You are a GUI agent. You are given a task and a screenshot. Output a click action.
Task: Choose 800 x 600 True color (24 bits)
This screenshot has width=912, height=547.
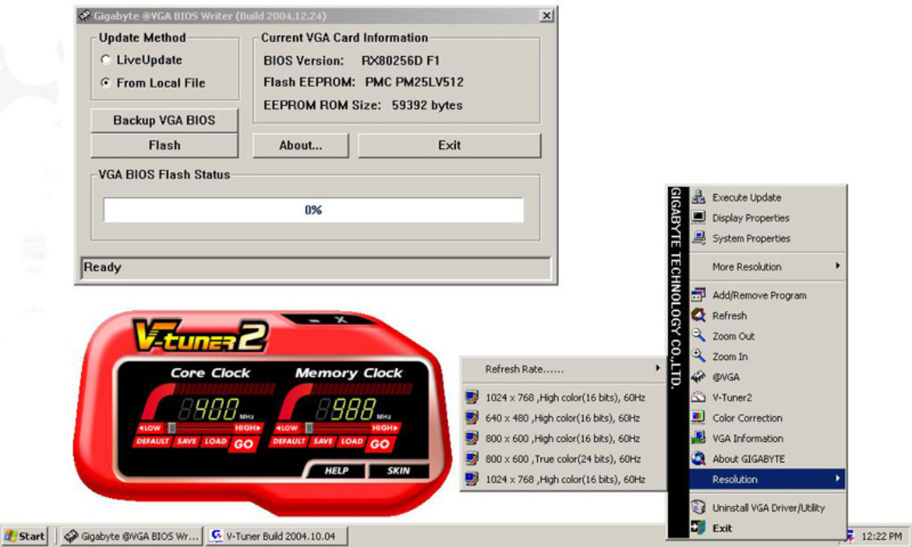pyautogui.click(x=564, y=459)
